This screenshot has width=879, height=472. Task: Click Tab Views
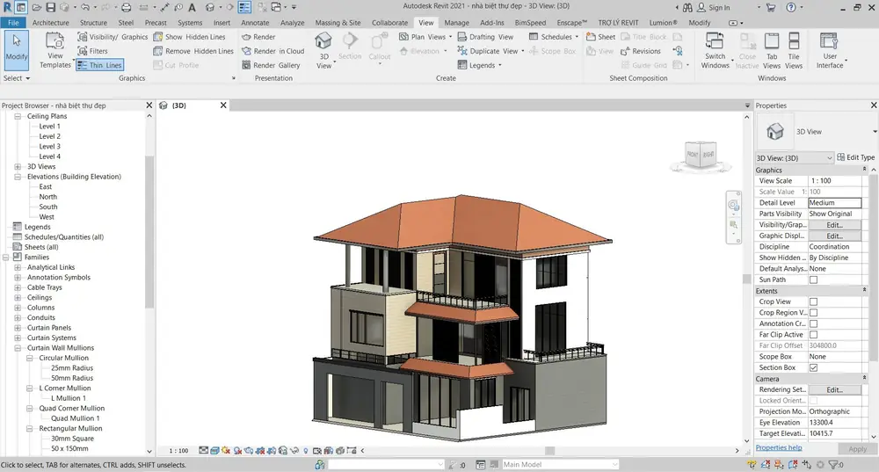[x=772, y=50]
